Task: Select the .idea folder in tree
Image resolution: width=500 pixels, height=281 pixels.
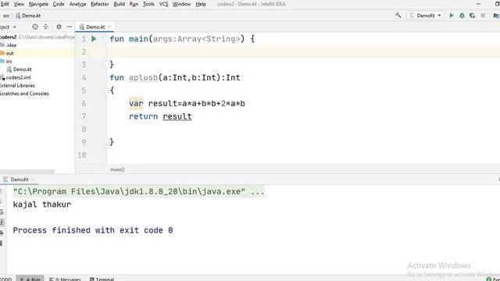Action: [11, 45]
